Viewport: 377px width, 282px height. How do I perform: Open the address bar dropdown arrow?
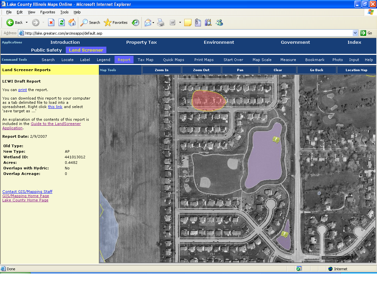click(355, 33)
